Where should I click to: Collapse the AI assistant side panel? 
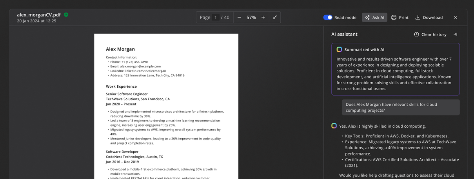(x=455, y=34)
